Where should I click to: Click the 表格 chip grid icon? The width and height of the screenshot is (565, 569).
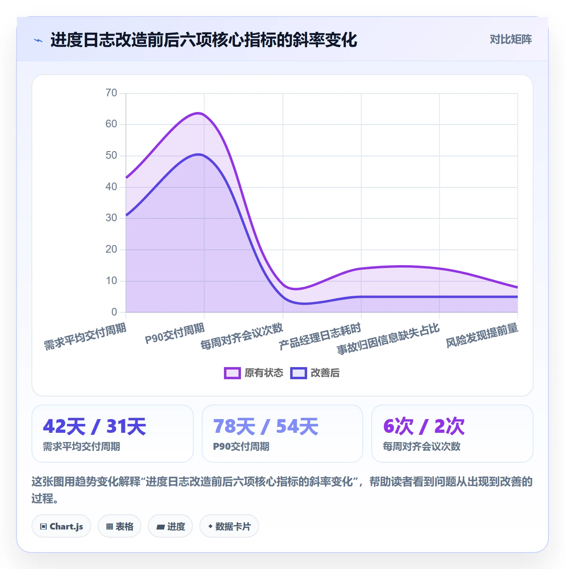click(109, 527)
